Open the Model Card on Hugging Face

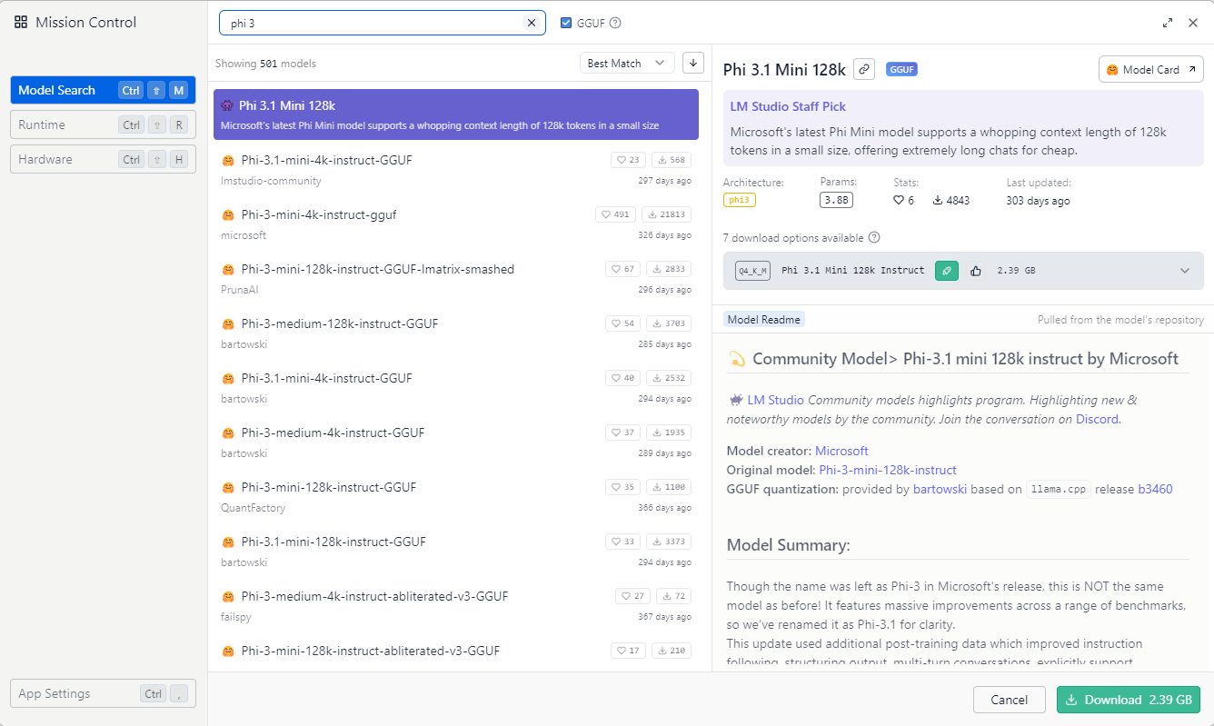tap(1151, 69)
